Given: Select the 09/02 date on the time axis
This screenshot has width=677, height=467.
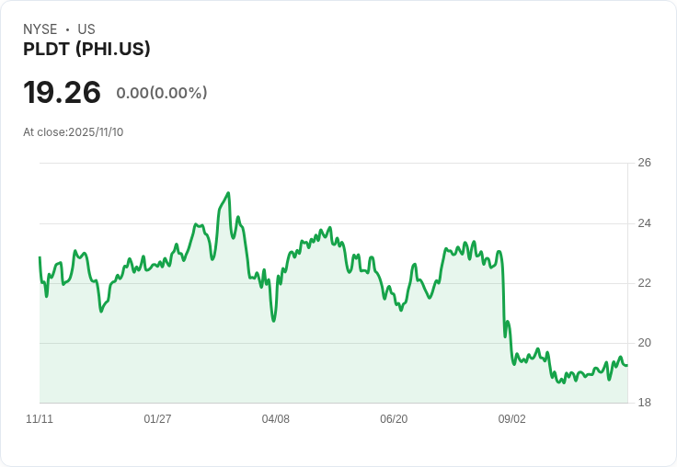Looking at the screenshot, I should [511, 419].
